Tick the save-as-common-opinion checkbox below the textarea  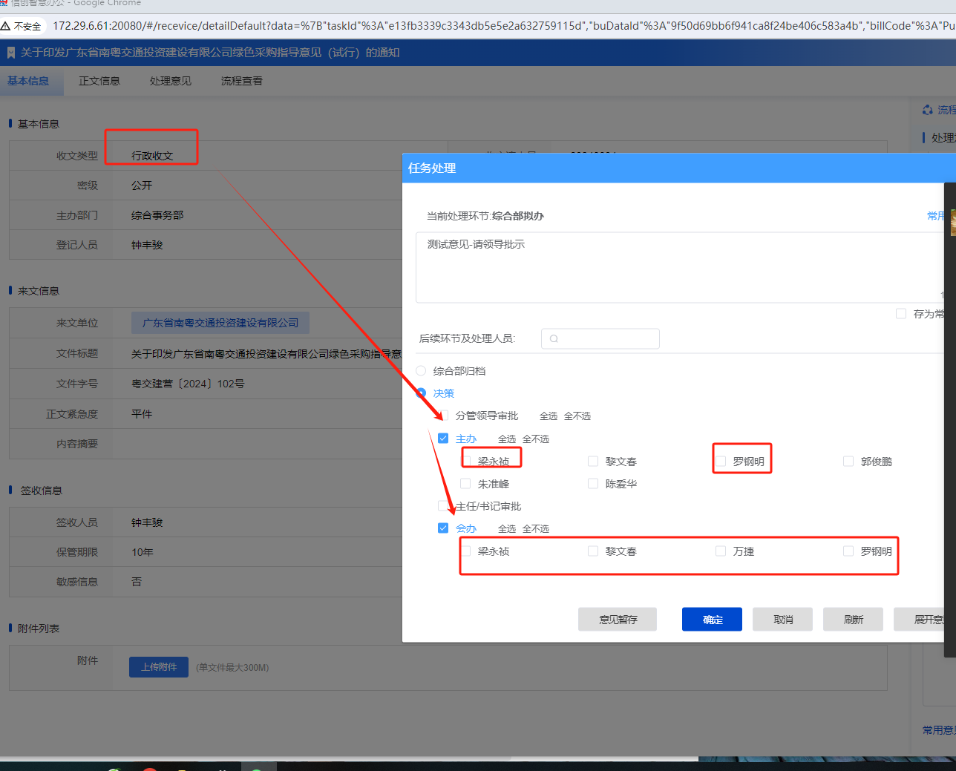click(x=901, y=314)
